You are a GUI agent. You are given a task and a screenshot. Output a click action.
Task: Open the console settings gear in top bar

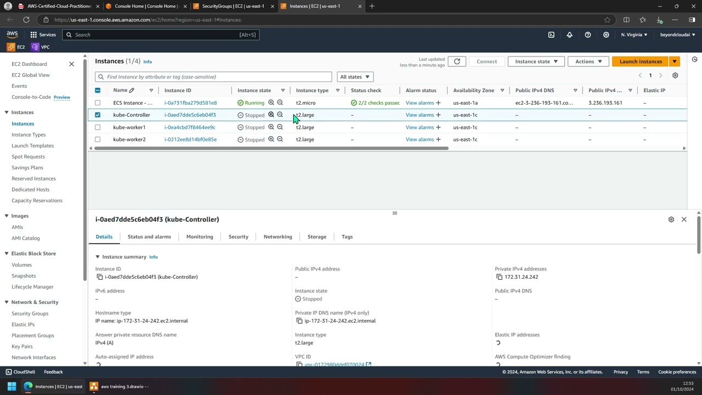[x=606, y=35]
